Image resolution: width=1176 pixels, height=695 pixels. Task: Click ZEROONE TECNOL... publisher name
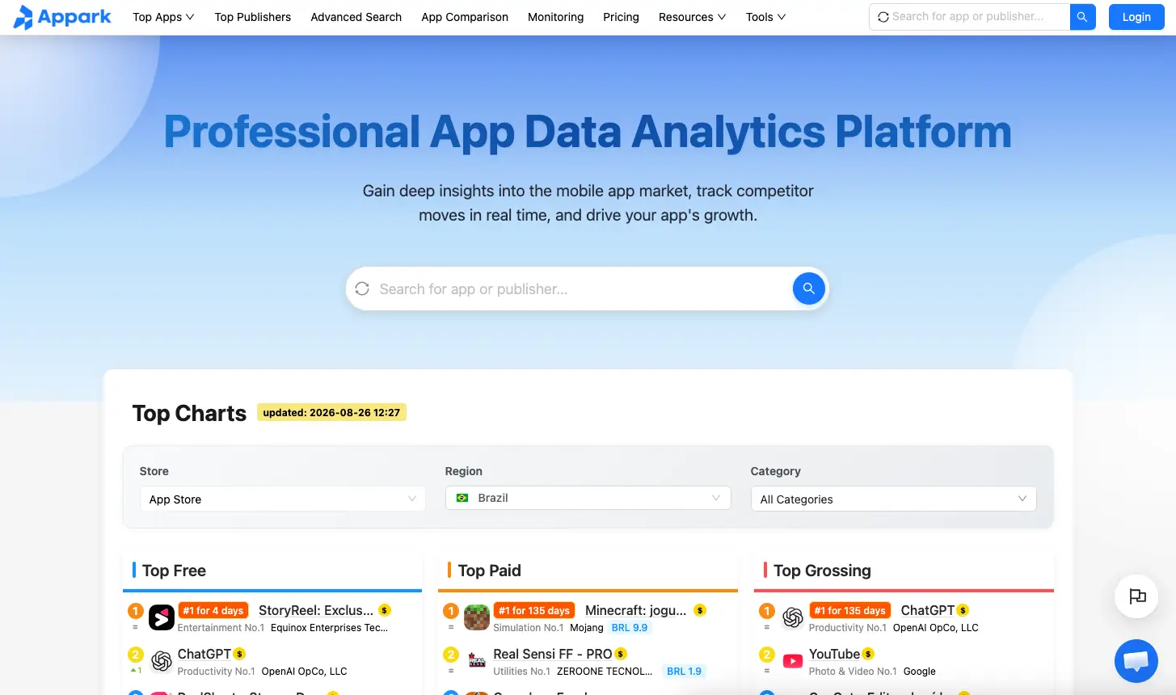coord(605,672)
